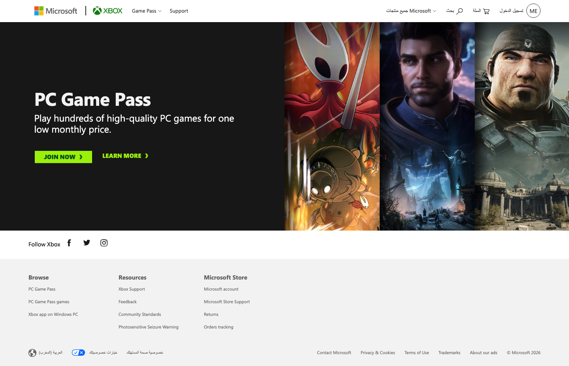Open the Xbox logo home link
Image resolution: width=569 pixels, height=366 pixels.
pyautogui.click(x=107, y=11)
